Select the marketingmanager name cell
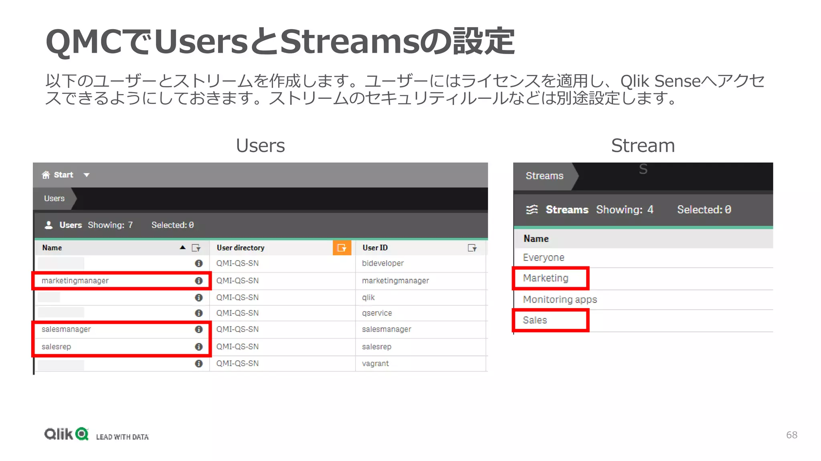The width and height of the screenshot is (821, 461). [75, 281]
